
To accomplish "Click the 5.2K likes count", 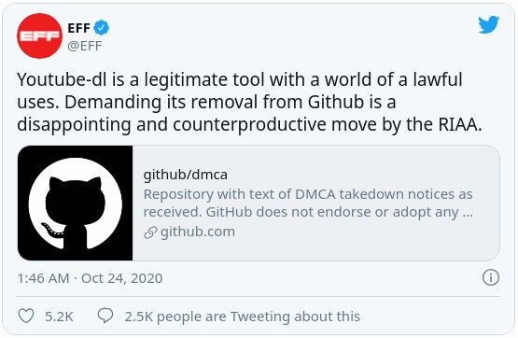I will 59,317.
